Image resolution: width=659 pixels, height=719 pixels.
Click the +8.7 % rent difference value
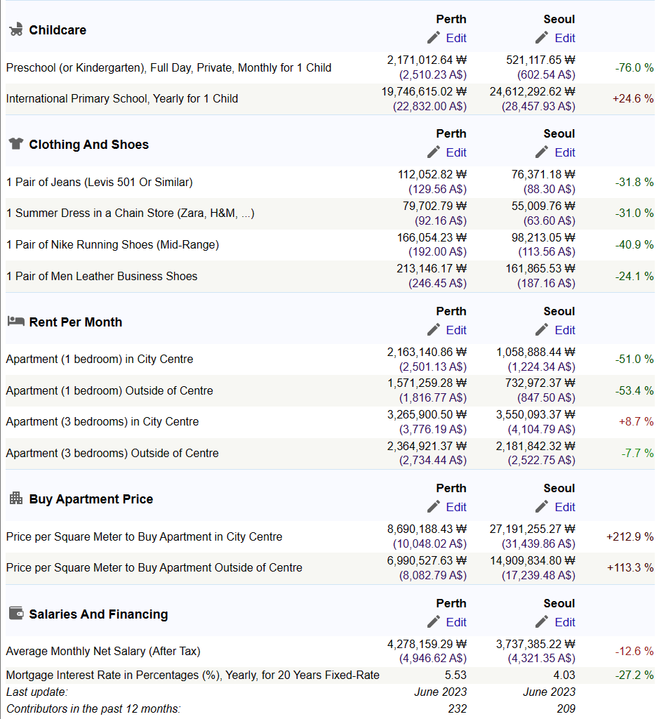636,421
